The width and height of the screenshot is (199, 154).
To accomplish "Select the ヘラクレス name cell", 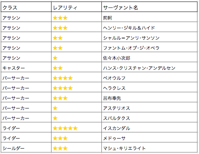I will pyautogui.click(x=149, y=87).
